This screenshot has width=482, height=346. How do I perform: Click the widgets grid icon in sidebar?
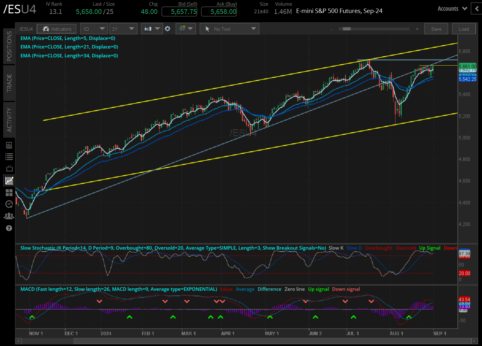click(9, 192)
